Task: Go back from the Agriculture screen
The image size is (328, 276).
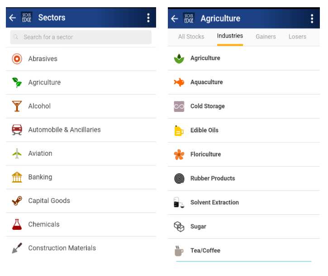Action: [x=175, y=19]
